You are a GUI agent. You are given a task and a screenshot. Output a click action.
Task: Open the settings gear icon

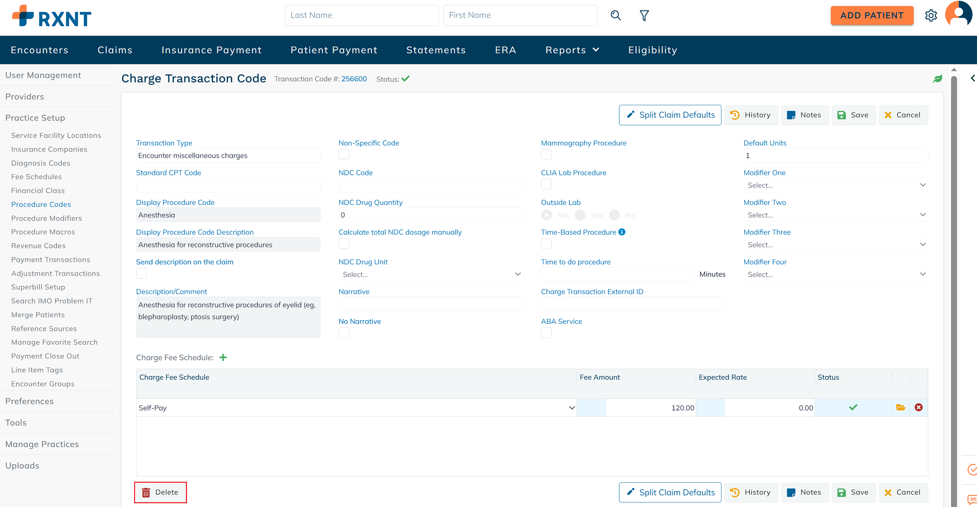coord(931,16)
